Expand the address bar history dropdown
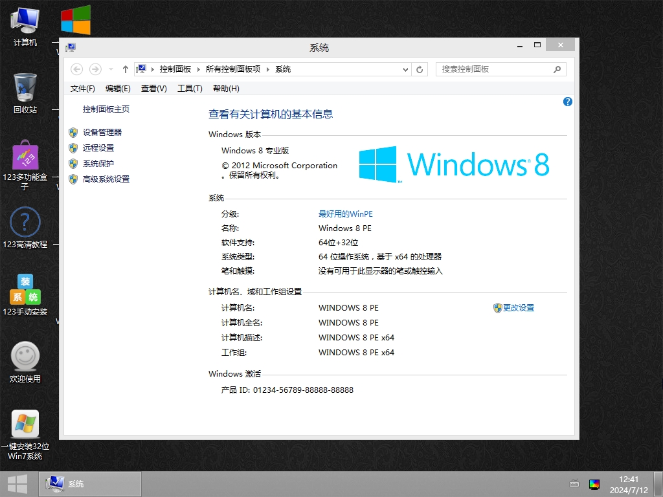The image size is (663, 497). (405, 69)
